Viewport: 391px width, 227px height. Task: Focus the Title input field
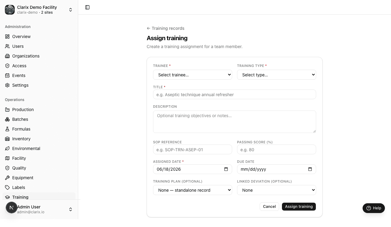pos(235,94)
